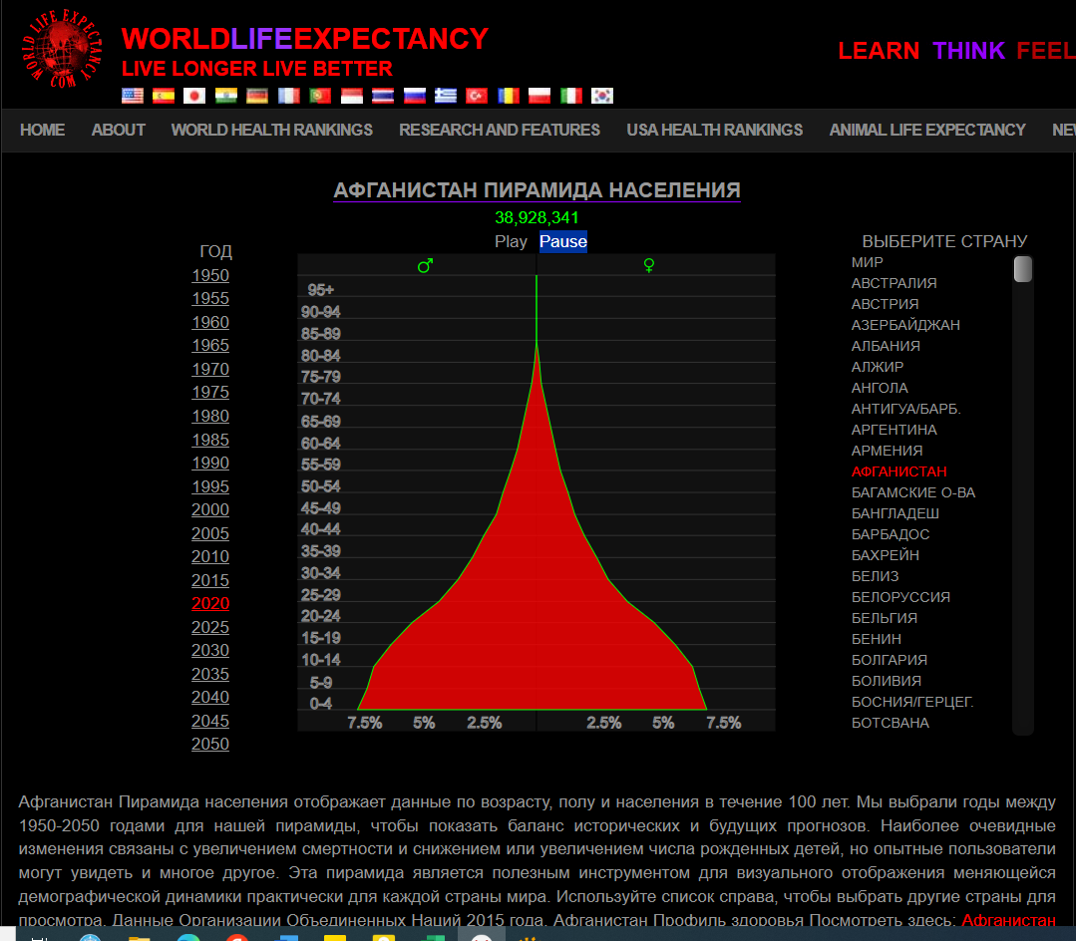Image resolution: width=1076 pixels, height=941 pixels.
Task: Open the HOME menu item
Action: click(43, 130)
